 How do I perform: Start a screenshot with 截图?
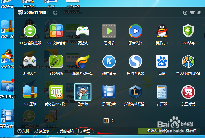[84, 131]
